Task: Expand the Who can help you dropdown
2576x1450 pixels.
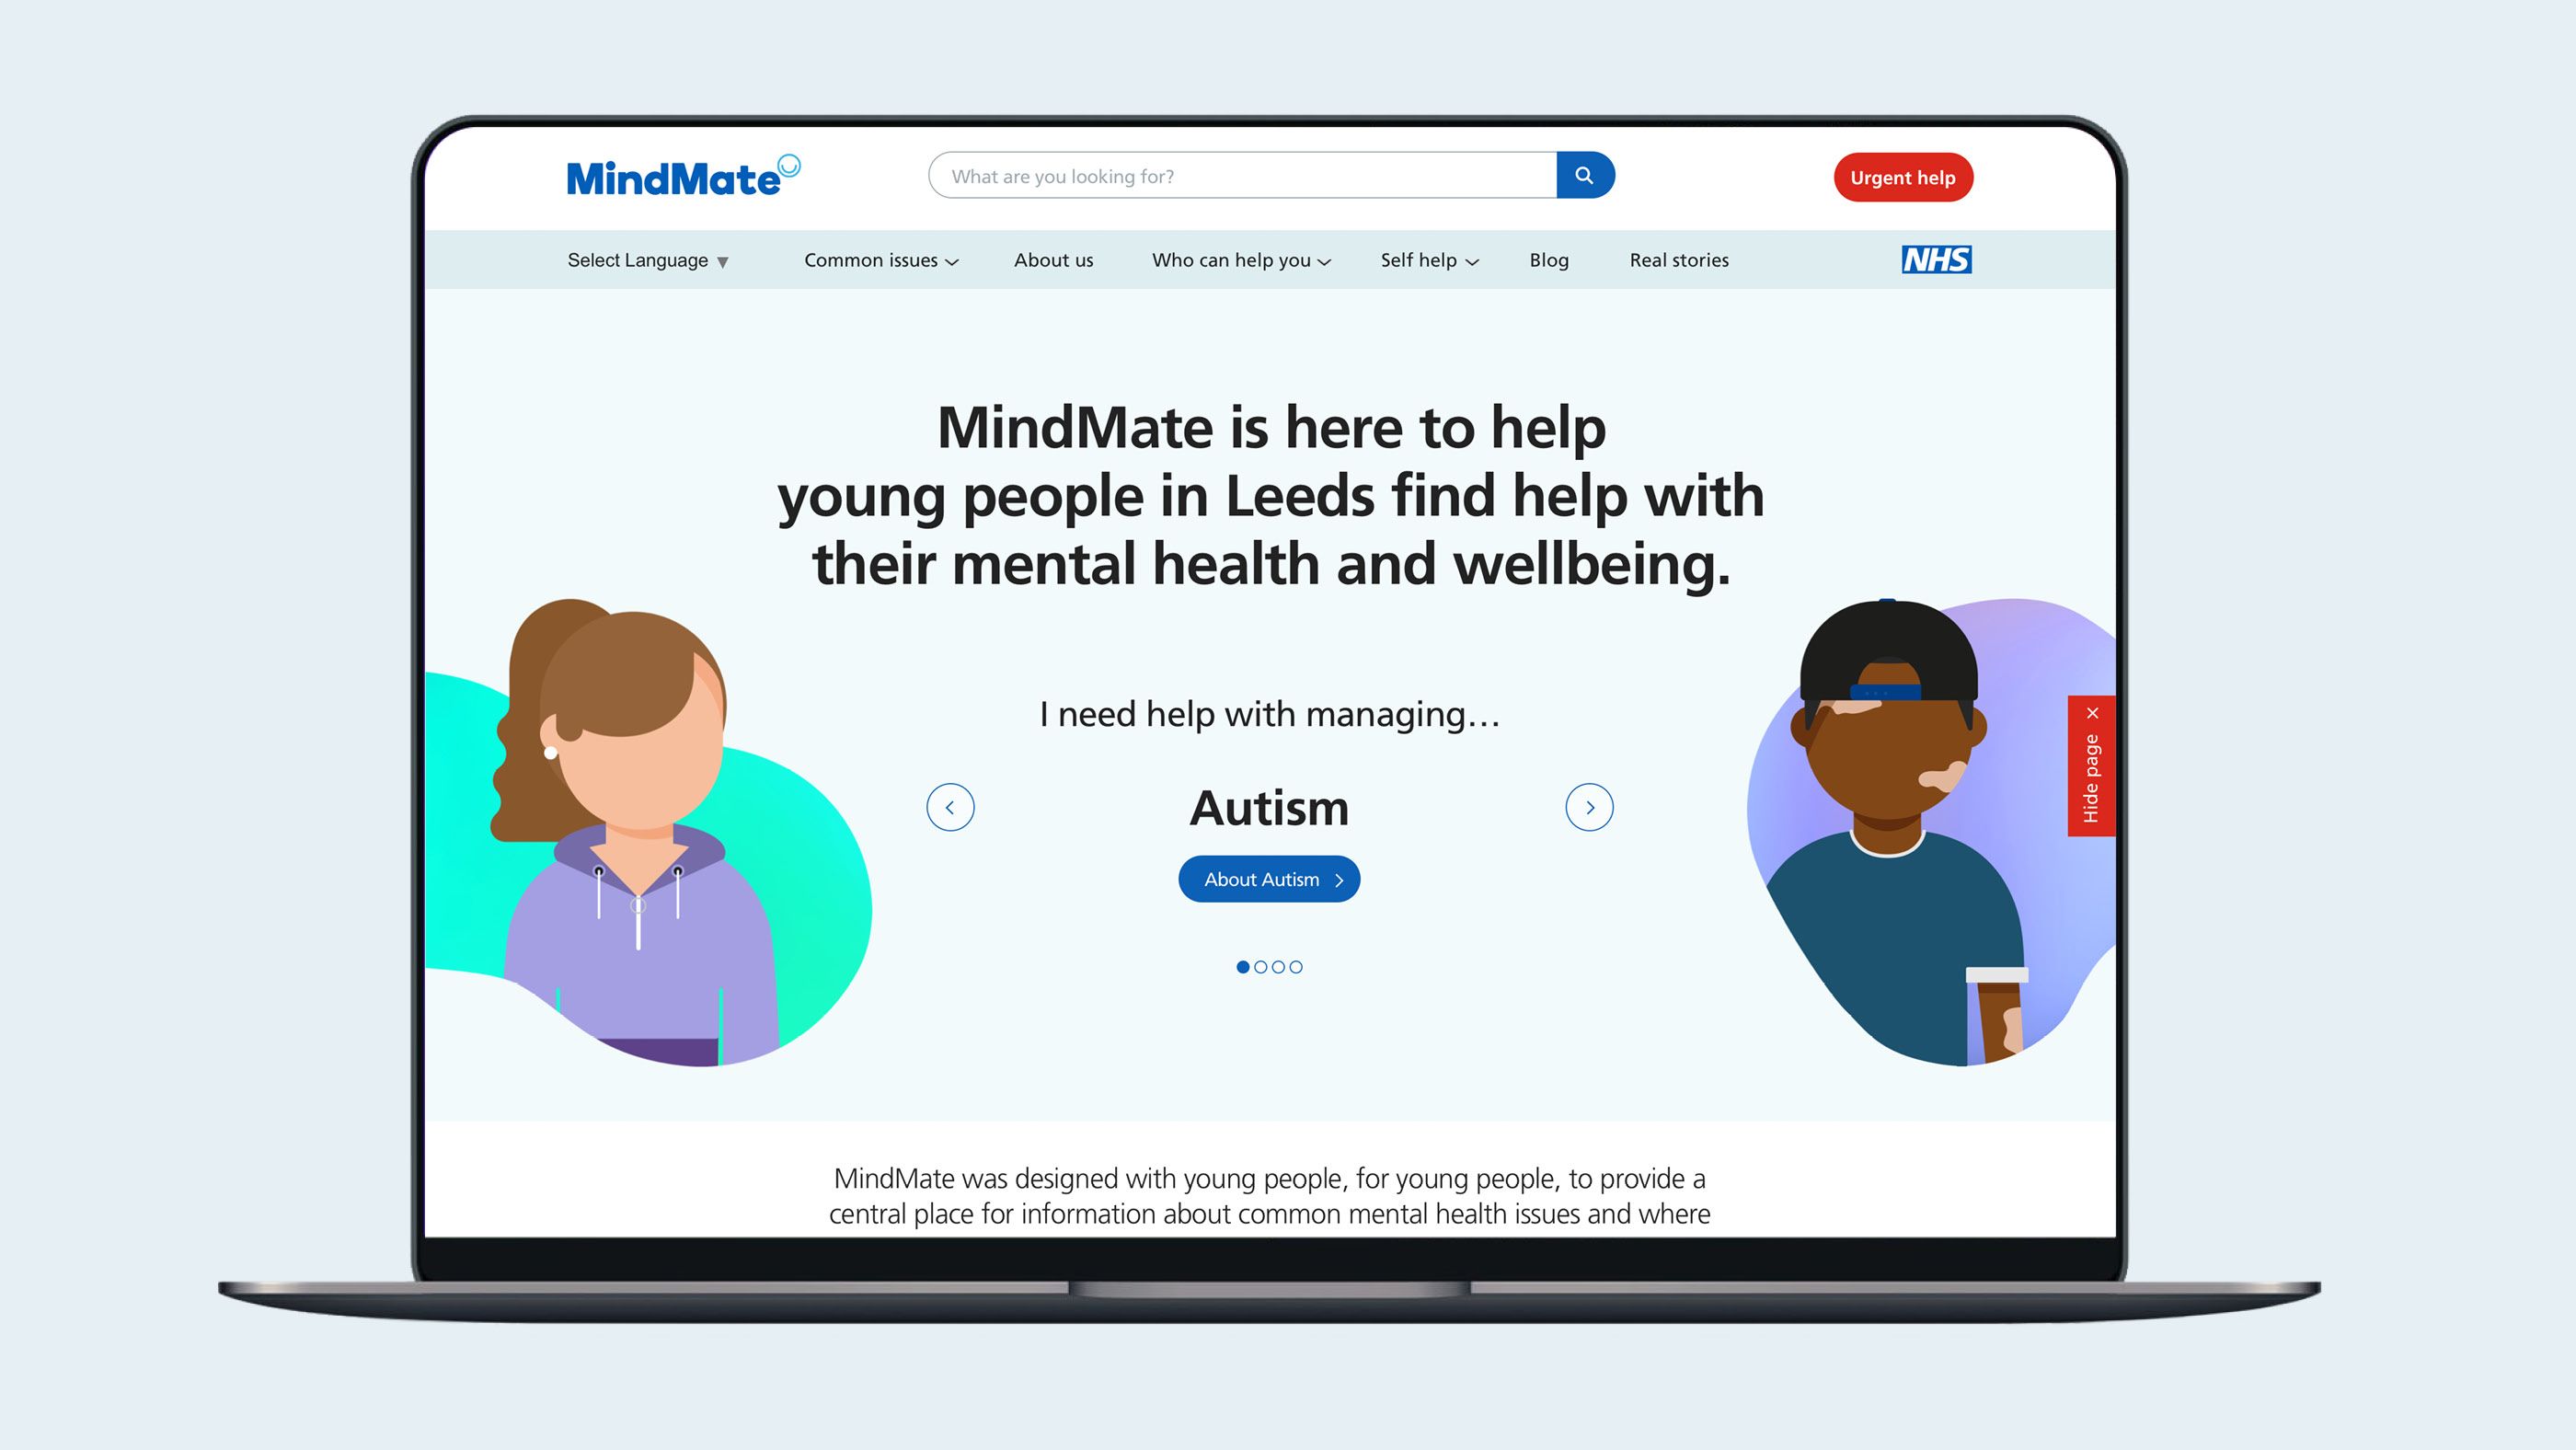Action: [x=1238, y=260]
